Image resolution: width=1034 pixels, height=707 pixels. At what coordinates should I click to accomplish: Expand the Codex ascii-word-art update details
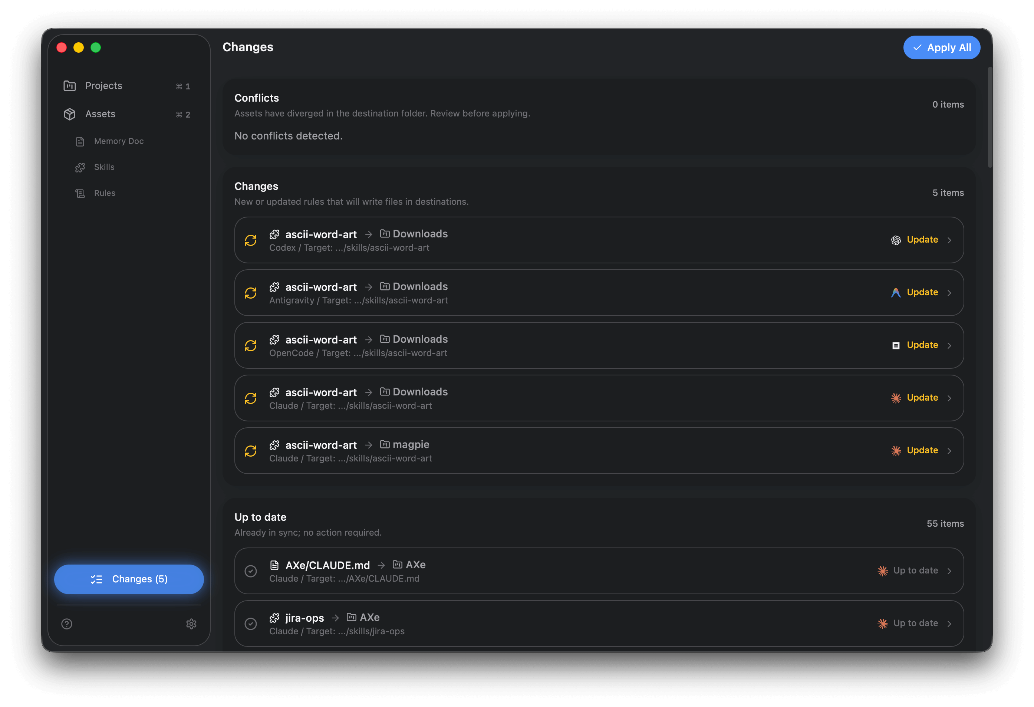tap(950, 240)
